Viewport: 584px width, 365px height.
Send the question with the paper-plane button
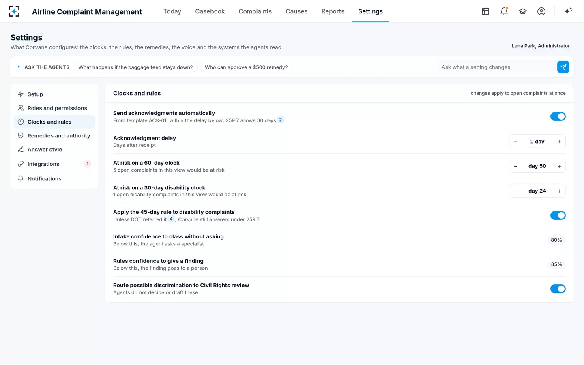(563, 67)
